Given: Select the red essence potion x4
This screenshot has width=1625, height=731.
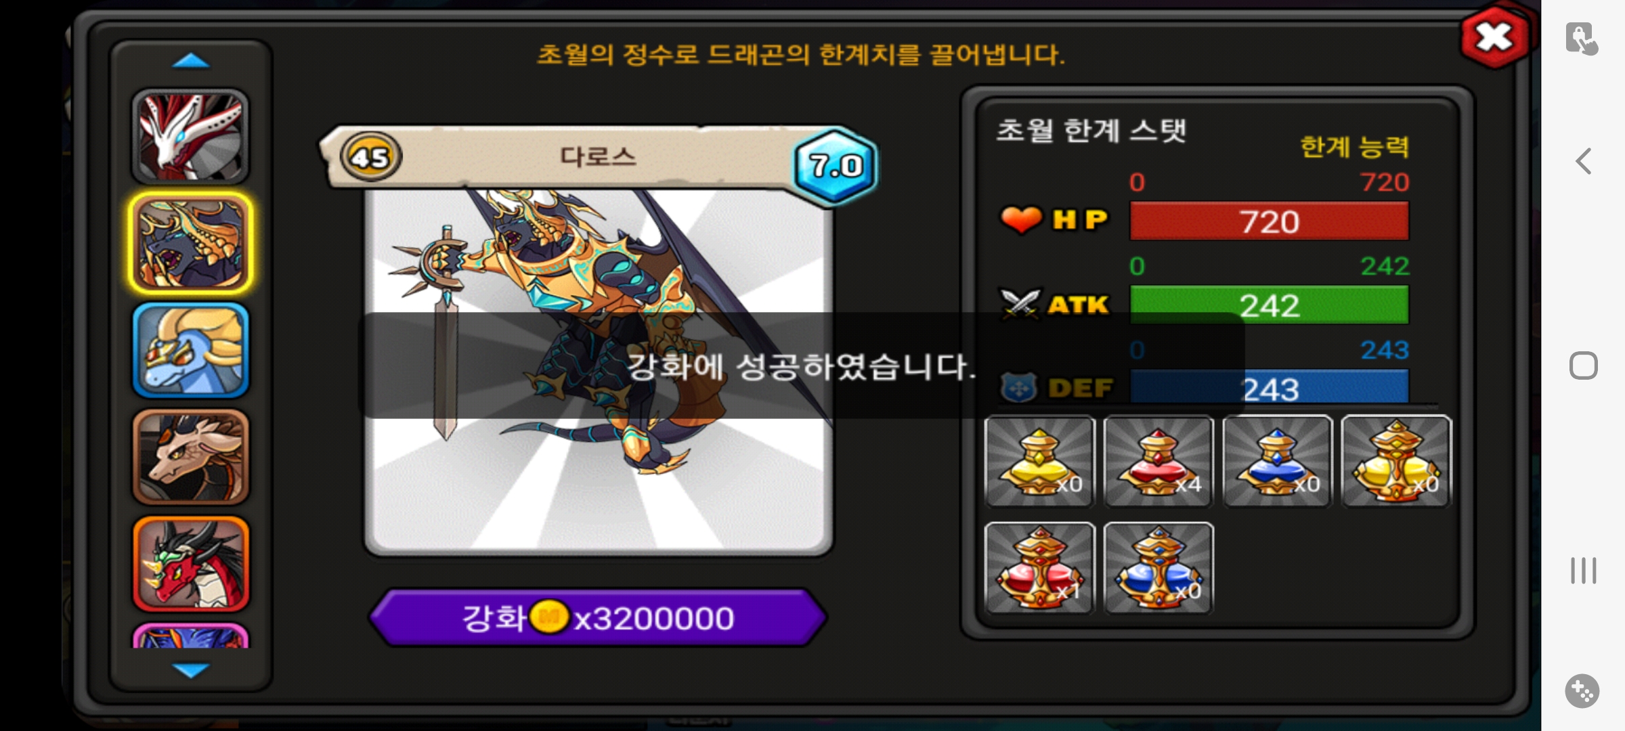Looking at the screenshot, I should (x=1158, y=461).
